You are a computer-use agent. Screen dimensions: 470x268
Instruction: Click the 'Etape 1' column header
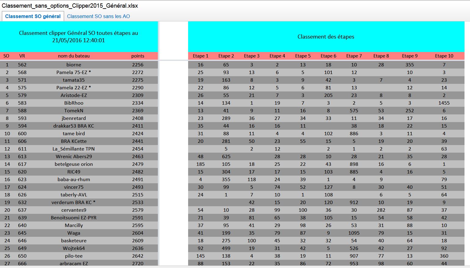click(200, 56)
